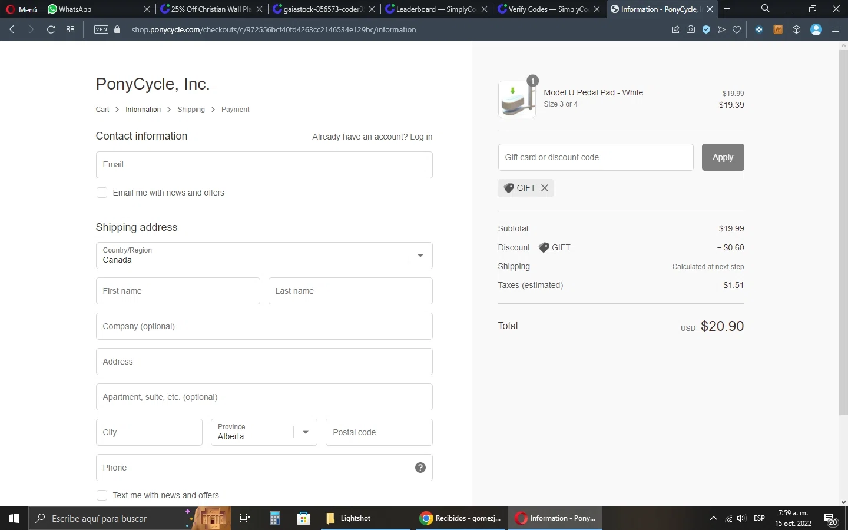Open the Easy Setup sliders icon
The image size is (848, 530).
pos(836,29)
